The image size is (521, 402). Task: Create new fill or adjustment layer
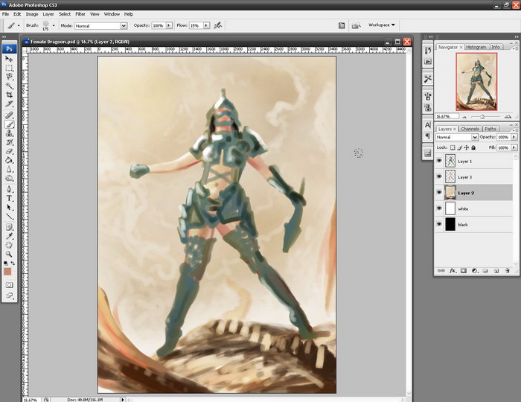tap(475, 271)
